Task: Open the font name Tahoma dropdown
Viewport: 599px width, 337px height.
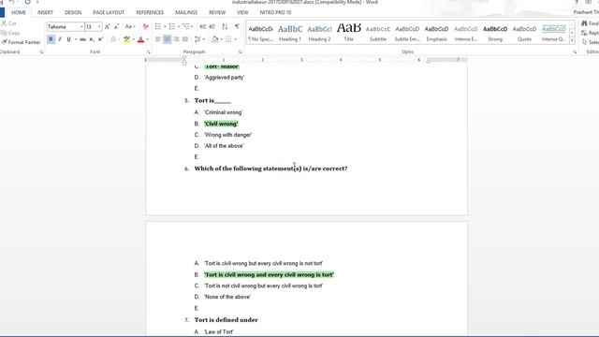Action: [x=81, y=27]
